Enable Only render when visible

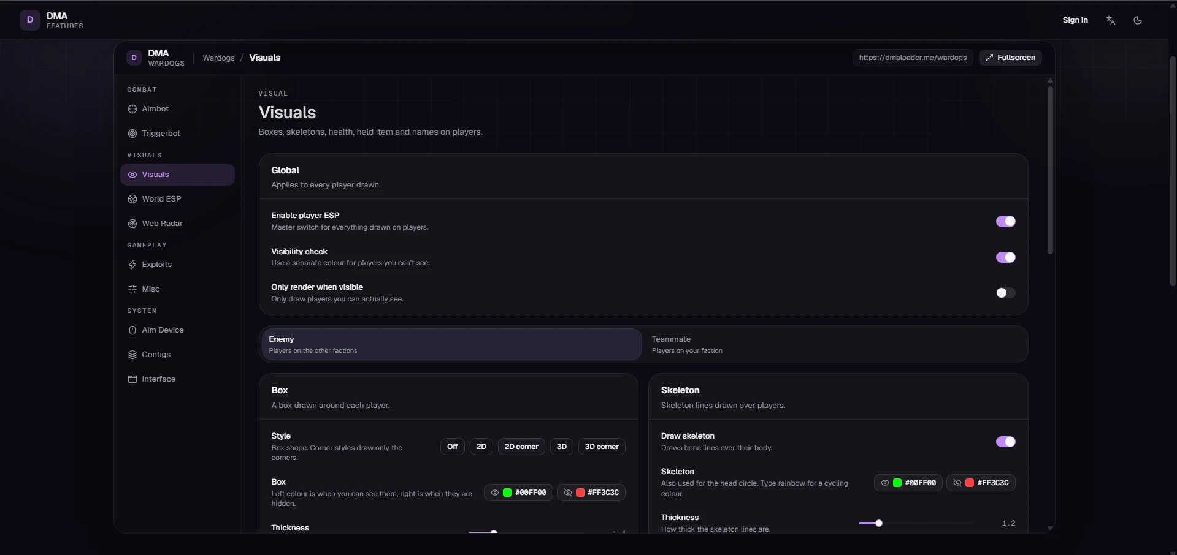tap(1006, 293)
